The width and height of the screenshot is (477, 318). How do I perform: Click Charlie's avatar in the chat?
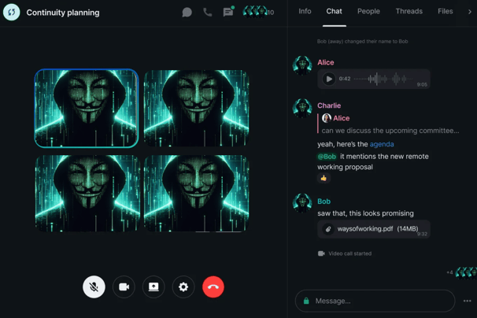302,108
